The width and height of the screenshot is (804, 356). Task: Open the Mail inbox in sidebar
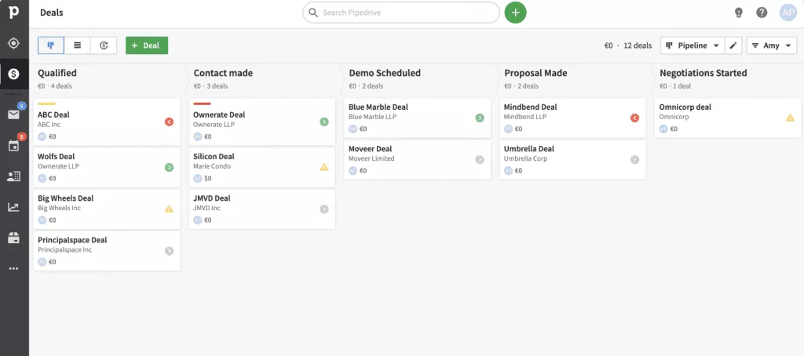pos(13,114)
